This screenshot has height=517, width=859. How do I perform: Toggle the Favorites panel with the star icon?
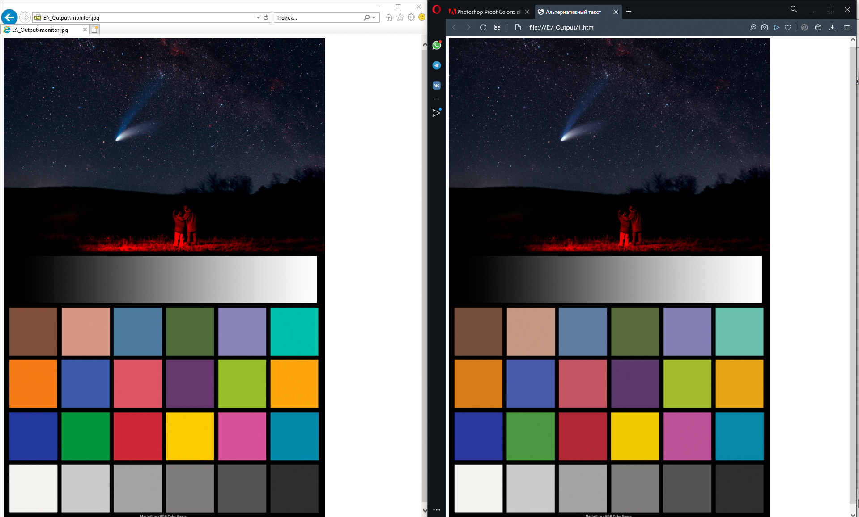(400, 17)
